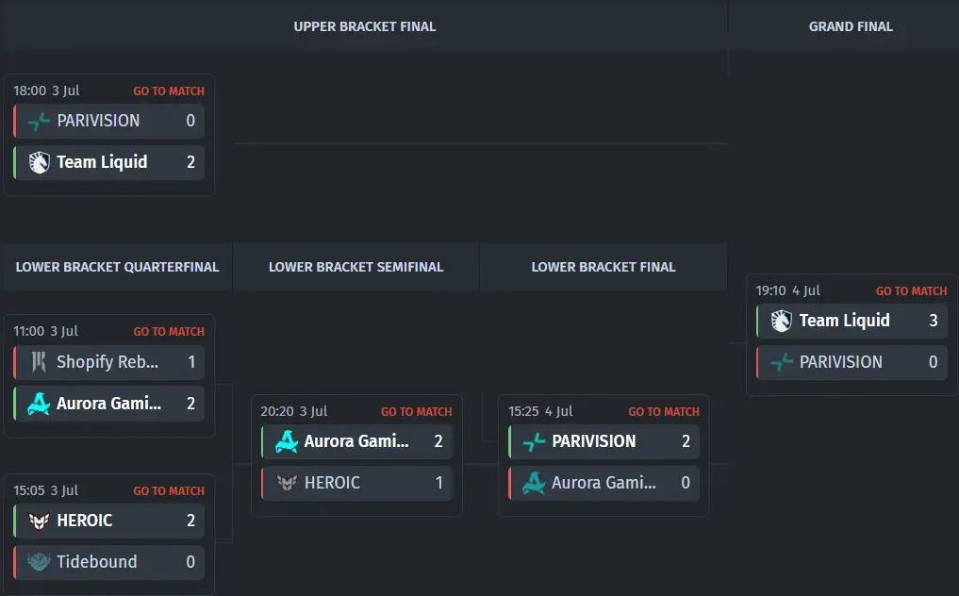The width and height of the screenshot is (959, 596).
Task: Click Team Liquid's score 3 in the grand final
Action: click(934, 321)
